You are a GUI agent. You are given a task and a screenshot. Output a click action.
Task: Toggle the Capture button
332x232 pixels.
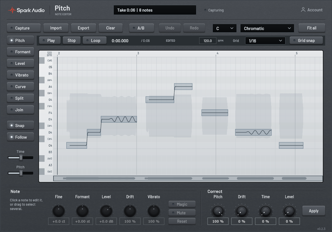click(x=24, y=28)
